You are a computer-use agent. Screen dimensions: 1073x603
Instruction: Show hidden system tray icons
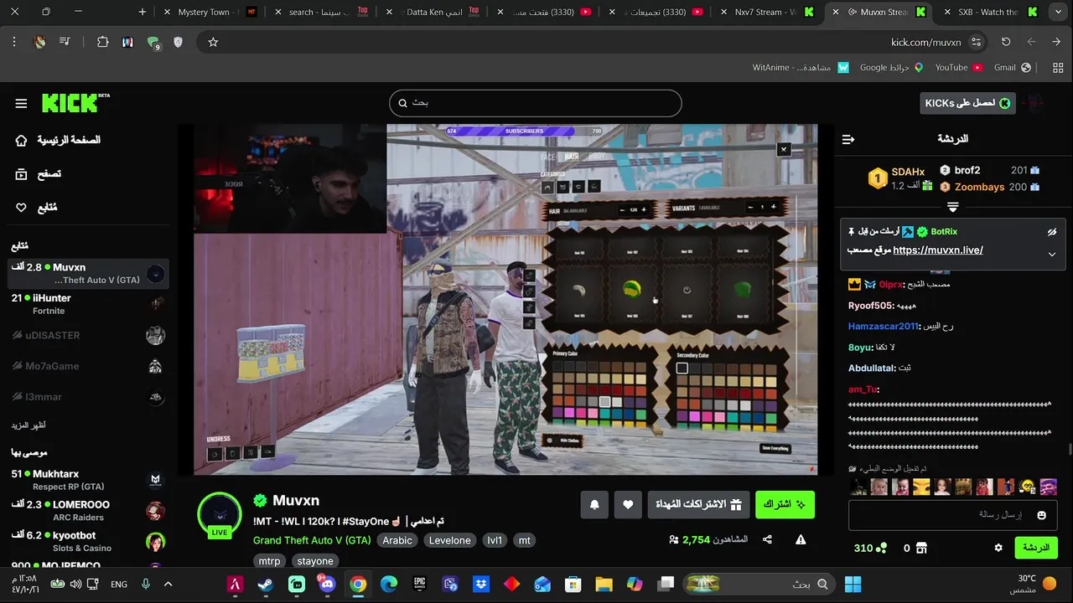tap(168, 585)
